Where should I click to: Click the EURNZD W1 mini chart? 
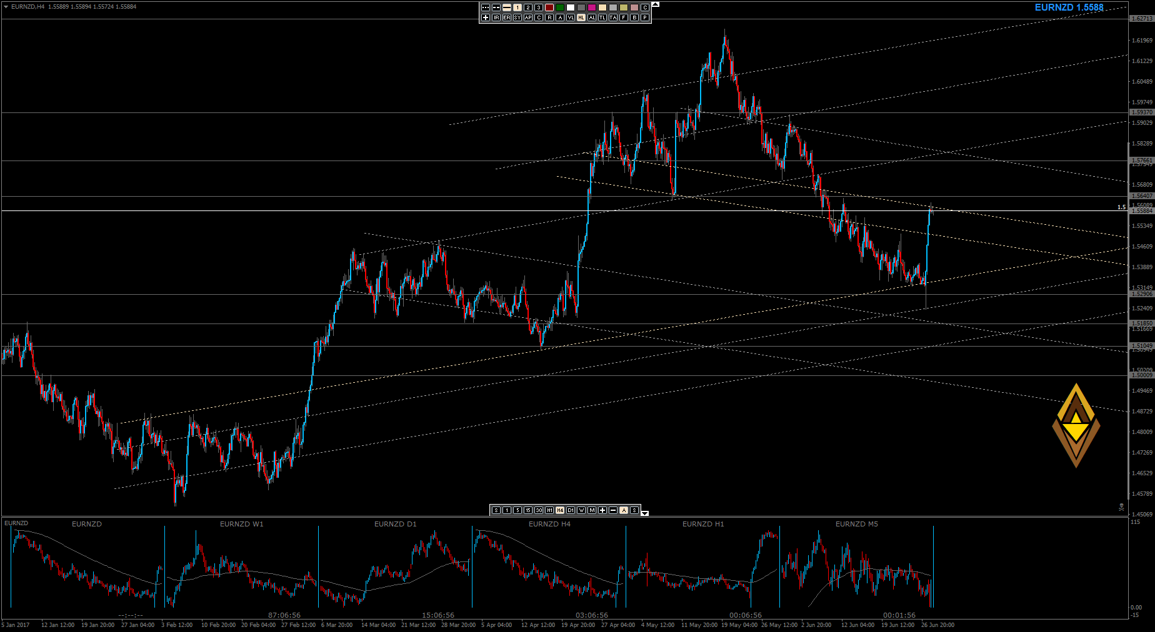coord(241,565)
